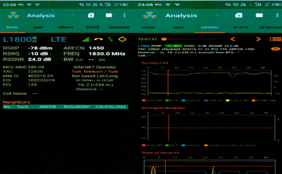Screen dimensions: 282x174
Task: Tap the Neighbors table header row
Action: coord(65,107)
